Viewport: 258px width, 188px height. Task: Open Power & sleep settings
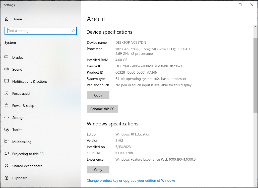click(x=40, y=106)
